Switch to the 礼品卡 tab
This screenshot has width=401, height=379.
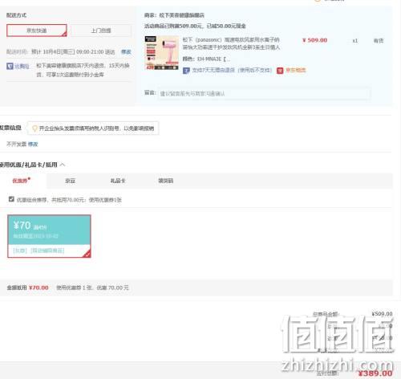118,181
